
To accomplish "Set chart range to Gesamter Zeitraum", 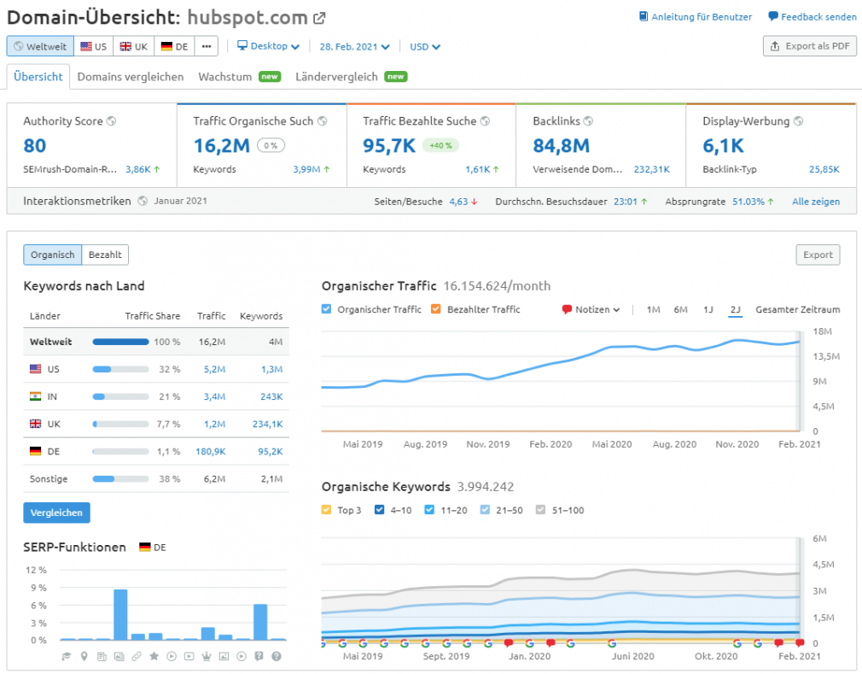I will click(798, 309).
